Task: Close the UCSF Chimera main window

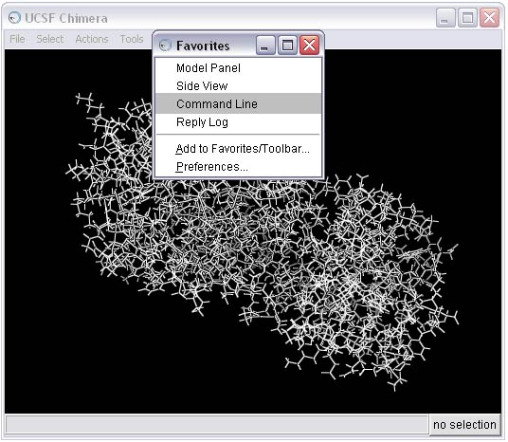Action: point(489,18)
